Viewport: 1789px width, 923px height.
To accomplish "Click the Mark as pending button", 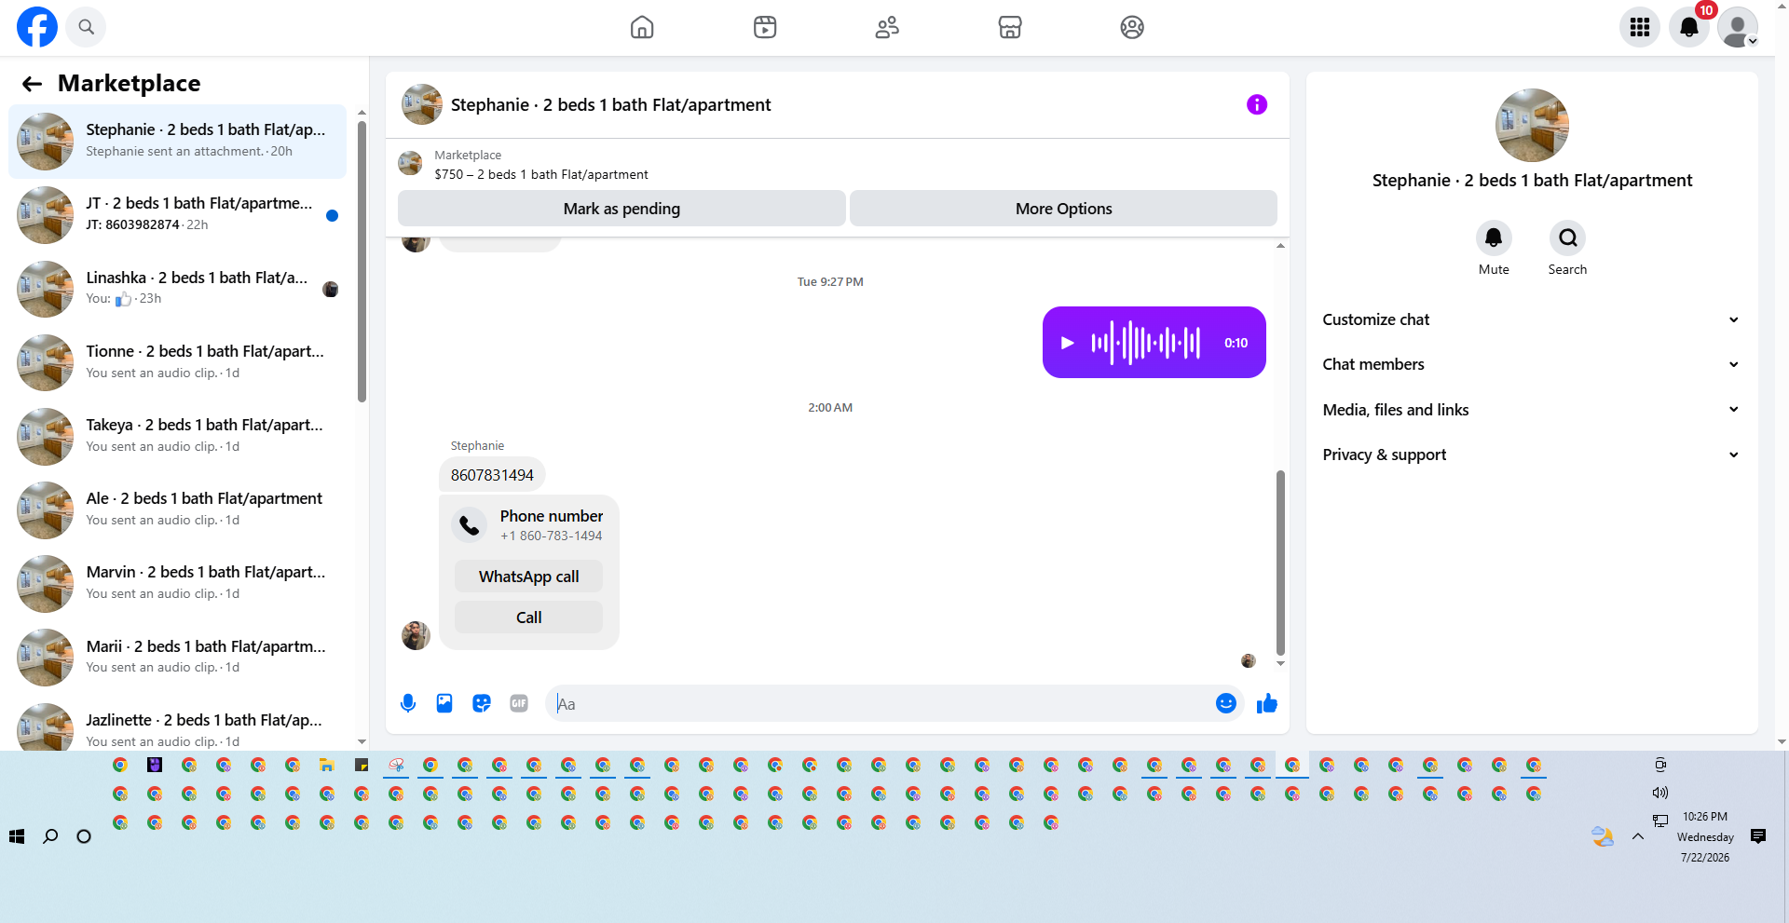I will (621, 209).
